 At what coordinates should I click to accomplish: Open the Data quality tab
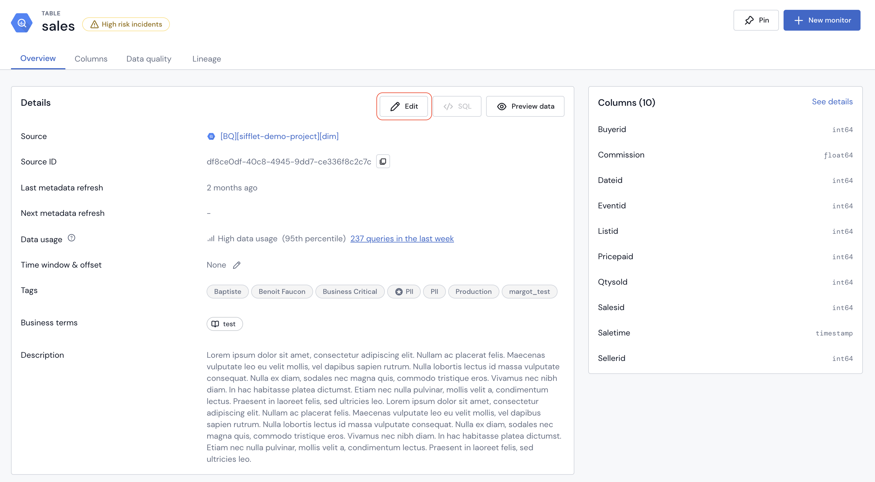pyautogui.click(x=149, y=59)
